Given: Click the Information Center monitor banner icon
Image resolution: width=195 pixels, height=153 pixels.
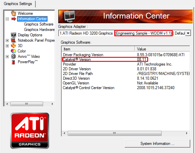Looking at the screenshot, I should [69, 16].
